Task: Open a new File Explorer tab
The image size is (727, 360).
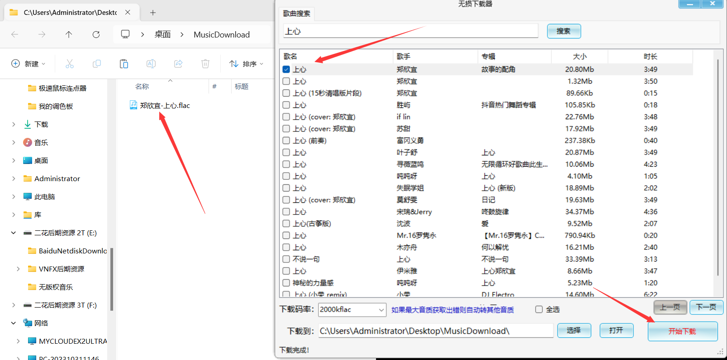Action: click(153, 13)
